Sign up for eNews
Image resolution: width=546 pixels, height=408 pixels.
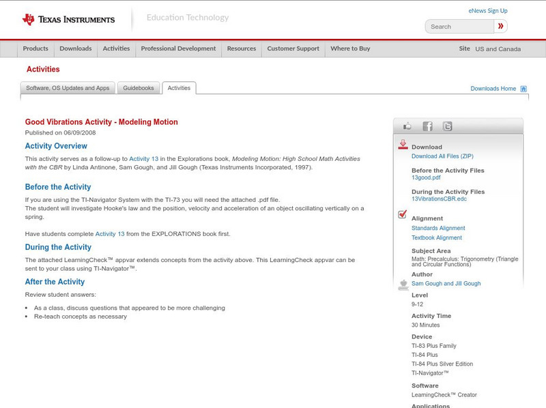pos(487,10)
